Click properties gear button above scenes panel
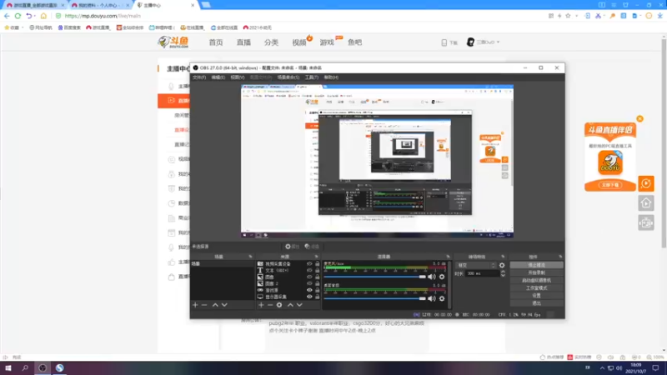 coord(293,247)
